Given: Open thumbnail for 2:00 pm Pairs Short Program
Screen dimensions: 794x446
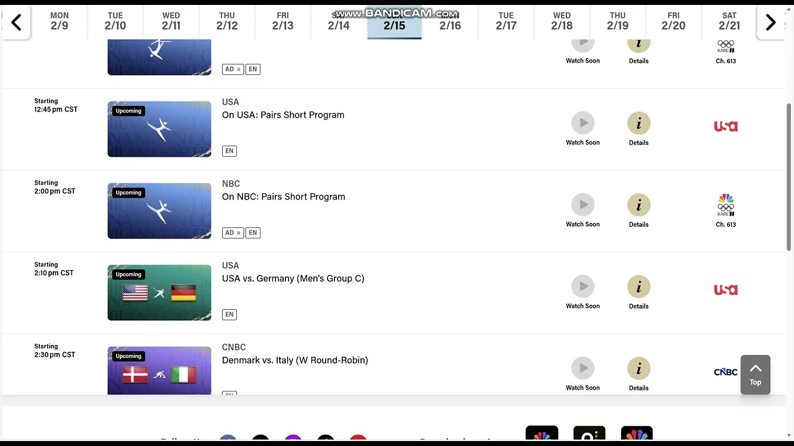Looking at the screenshot, I should tap(159, 211).
